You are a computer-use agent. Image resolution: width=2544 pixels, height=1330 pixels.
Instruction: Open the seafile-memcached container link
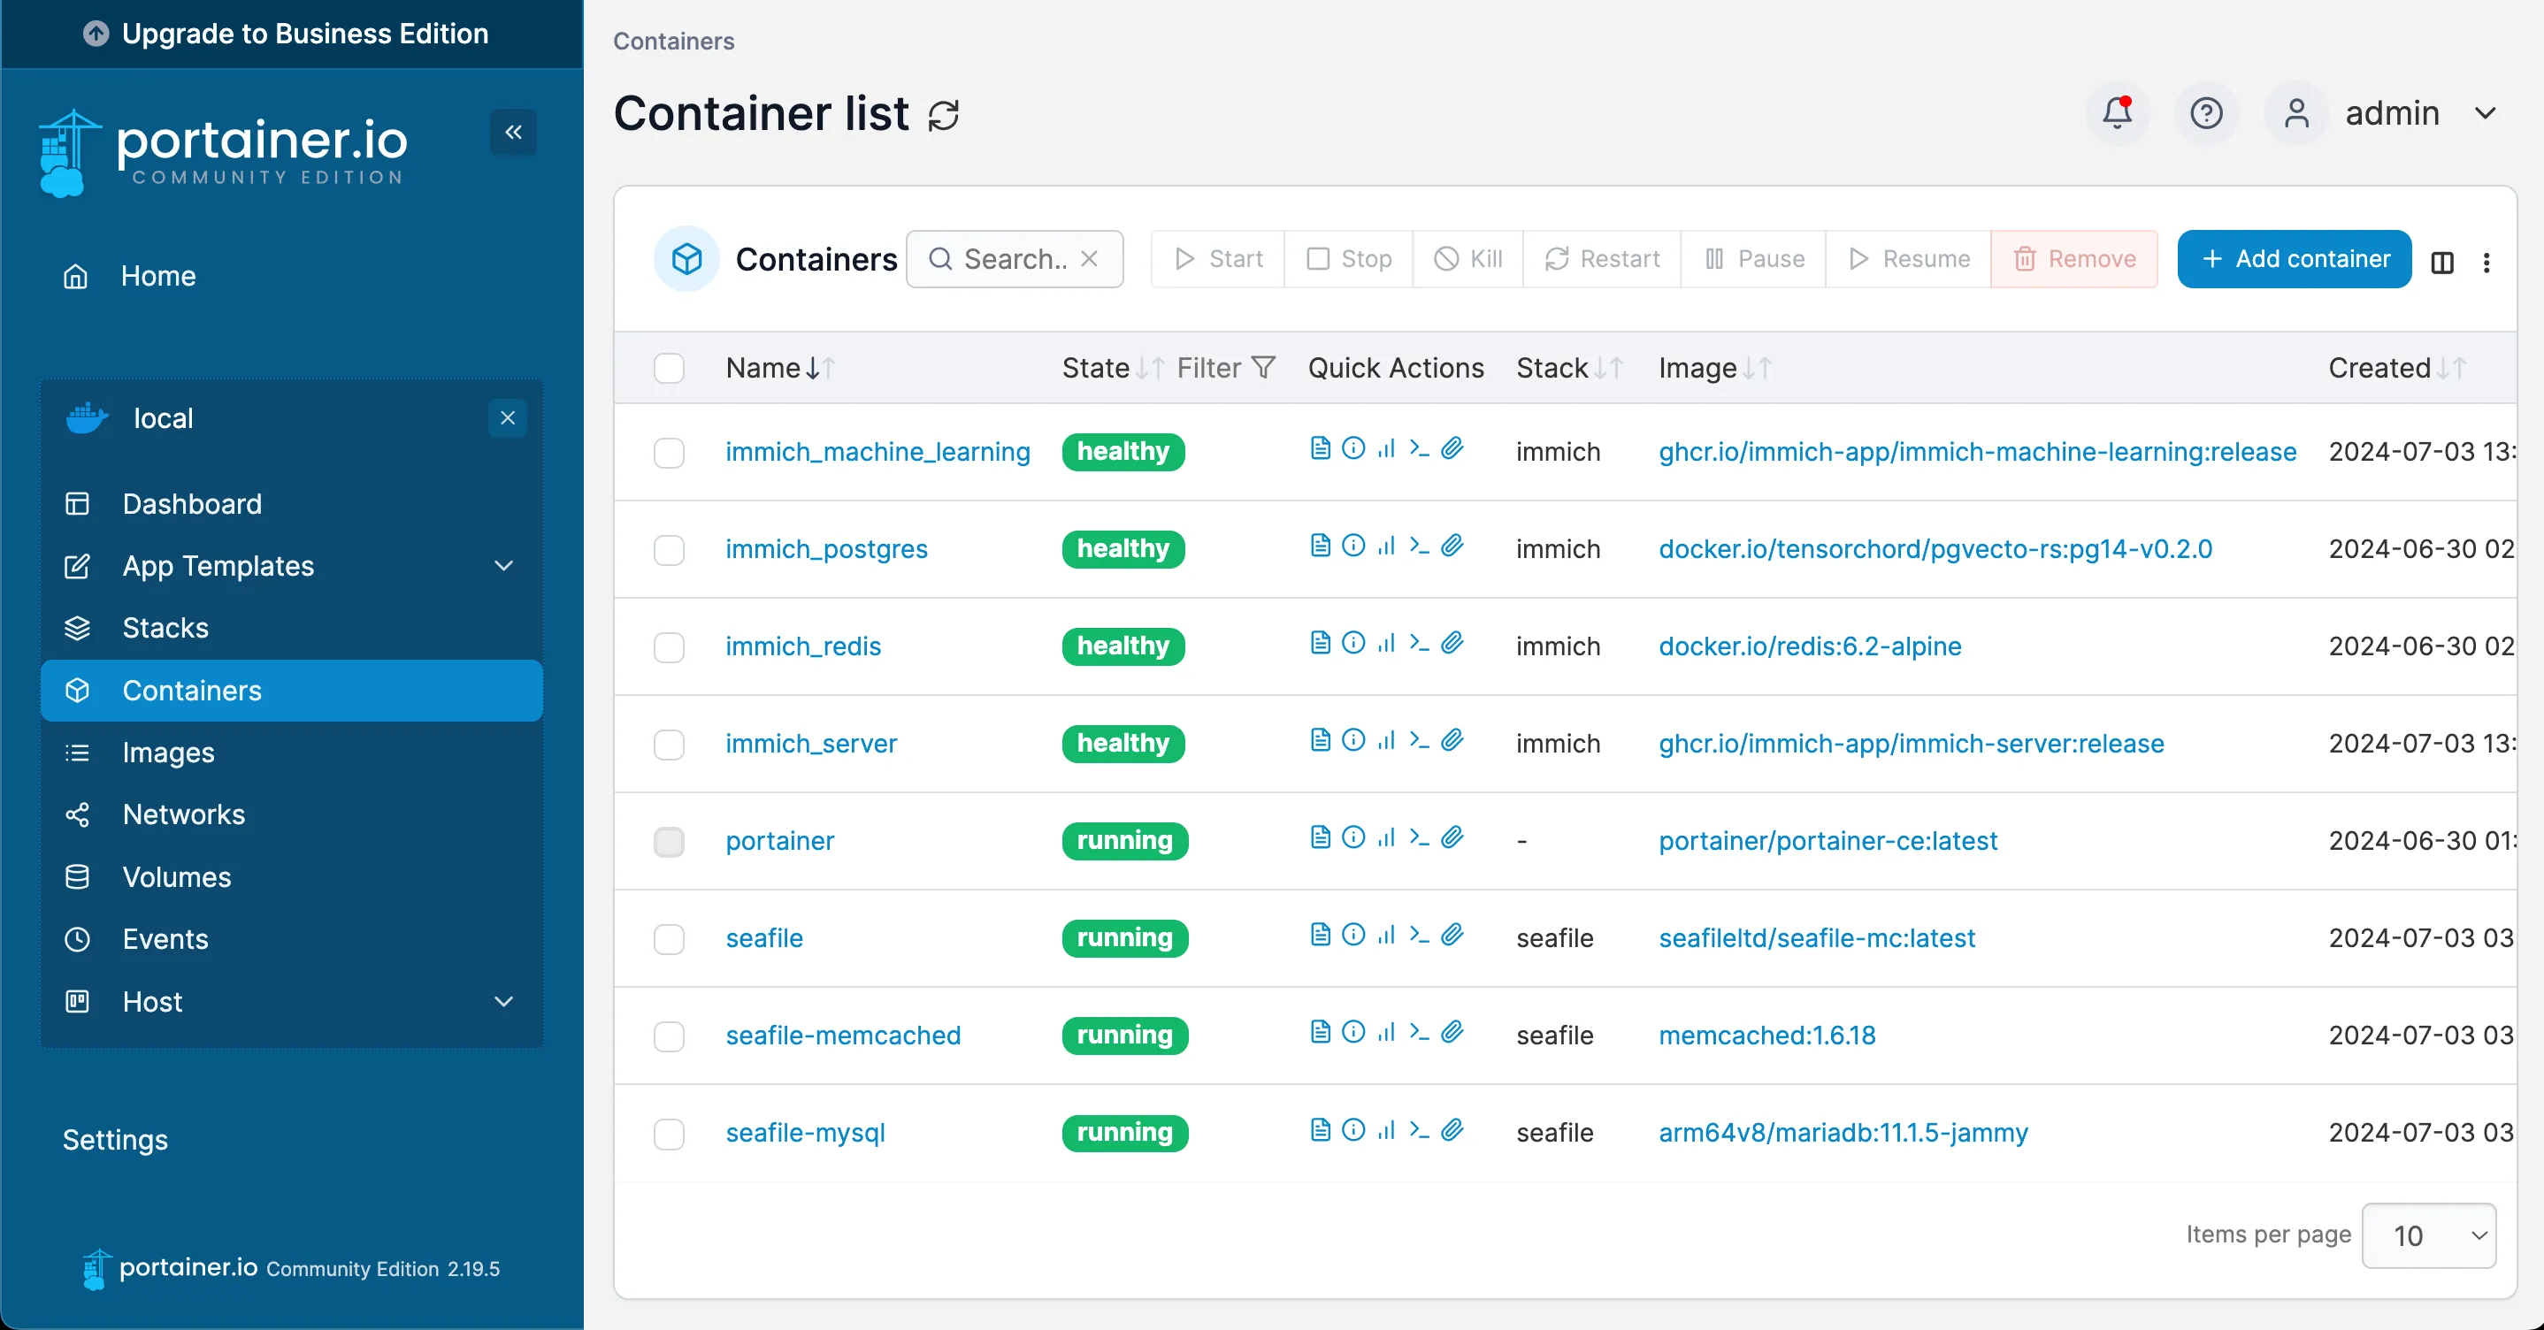[x=842, y=1035]
